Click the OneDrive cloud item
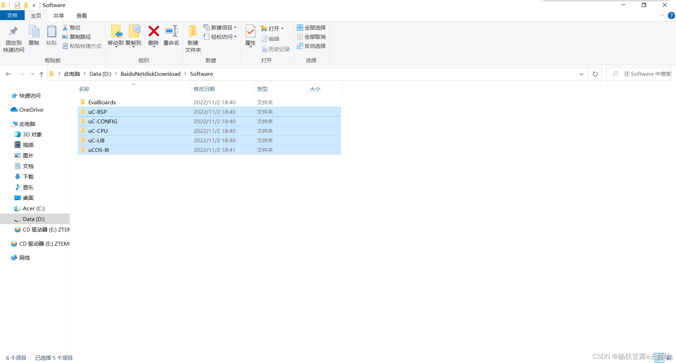The image size is (676, 363). [x=27, y=110]
